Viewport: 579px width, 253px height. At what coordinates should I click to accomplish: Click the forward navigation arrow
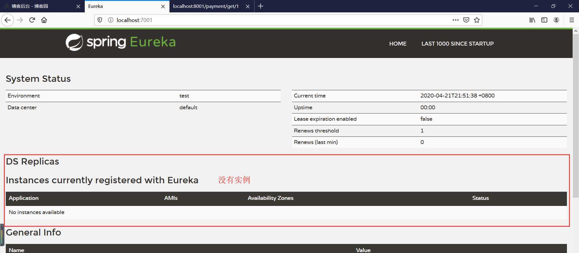pos(20,20)
